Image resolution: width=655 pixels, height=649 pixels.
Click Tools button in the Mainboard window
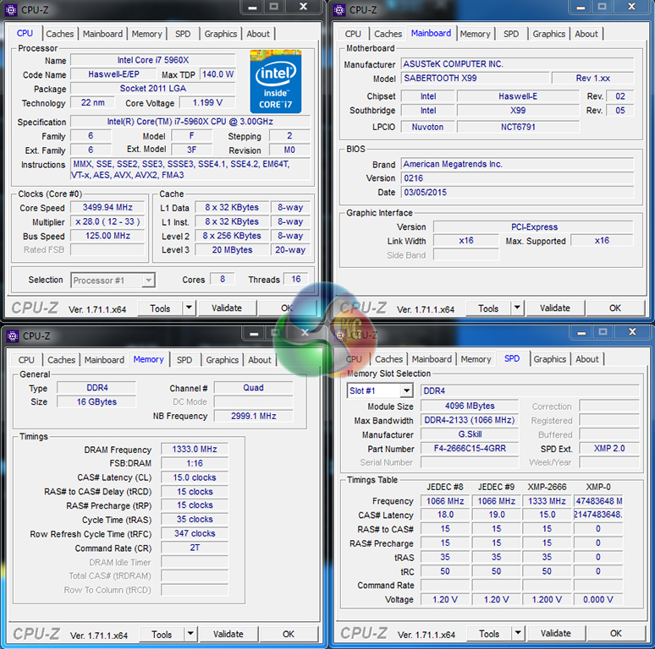(x=488, y=308)
